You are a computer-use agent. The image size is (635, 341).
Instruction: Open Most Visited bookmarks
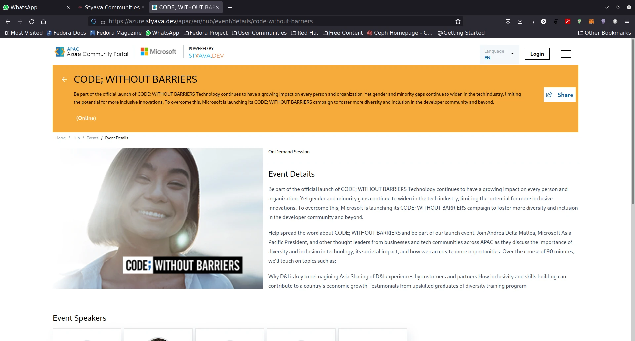pos(23,33)
